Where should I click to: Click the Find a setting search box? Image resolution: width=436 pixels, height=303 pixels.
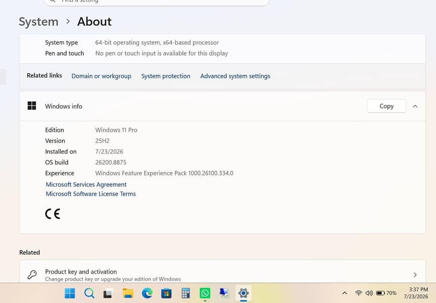[157, 2]
